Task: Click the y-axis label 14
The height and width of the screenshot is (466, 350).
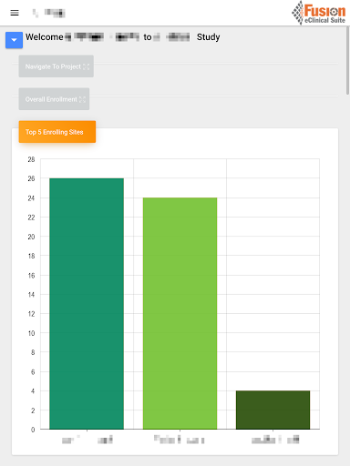Action: [31, 294]
